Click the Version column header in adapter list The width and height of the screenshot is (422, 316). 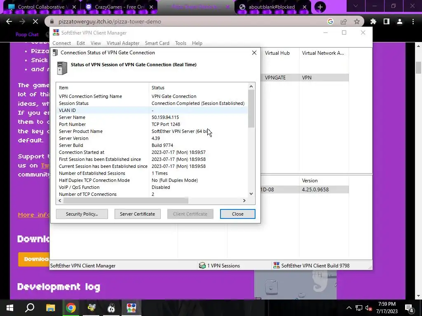tap(324, 181)
